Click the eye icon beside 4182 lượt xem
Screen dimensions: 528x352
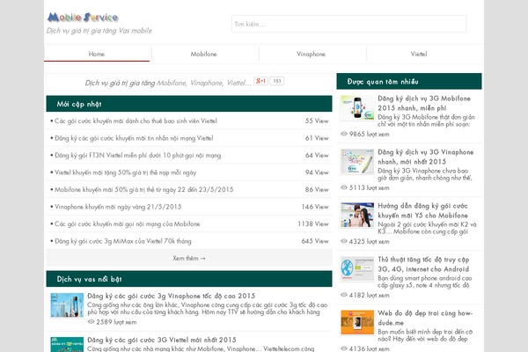click(x=344, y=295)
